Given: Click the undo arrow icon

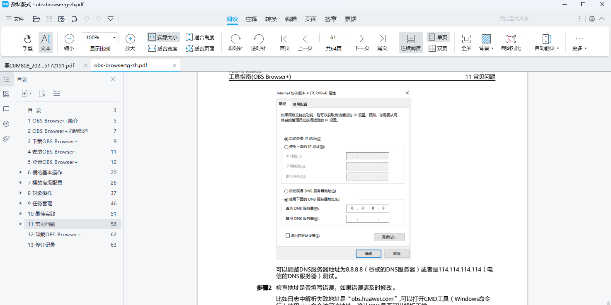Looking at the screenshot, I should [86, 19].
